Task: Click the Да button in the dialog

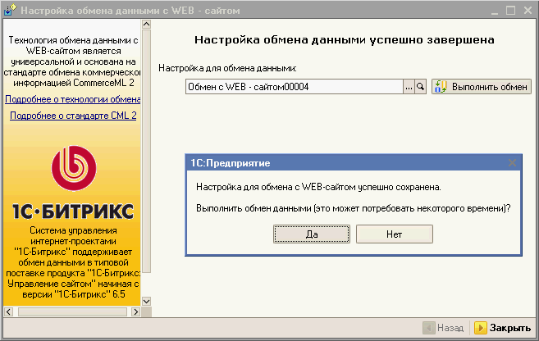Action: 312,234
